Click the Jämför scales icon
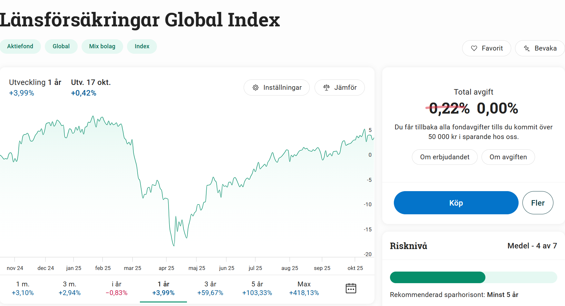The image size is (565, 306). coord(326,88)
